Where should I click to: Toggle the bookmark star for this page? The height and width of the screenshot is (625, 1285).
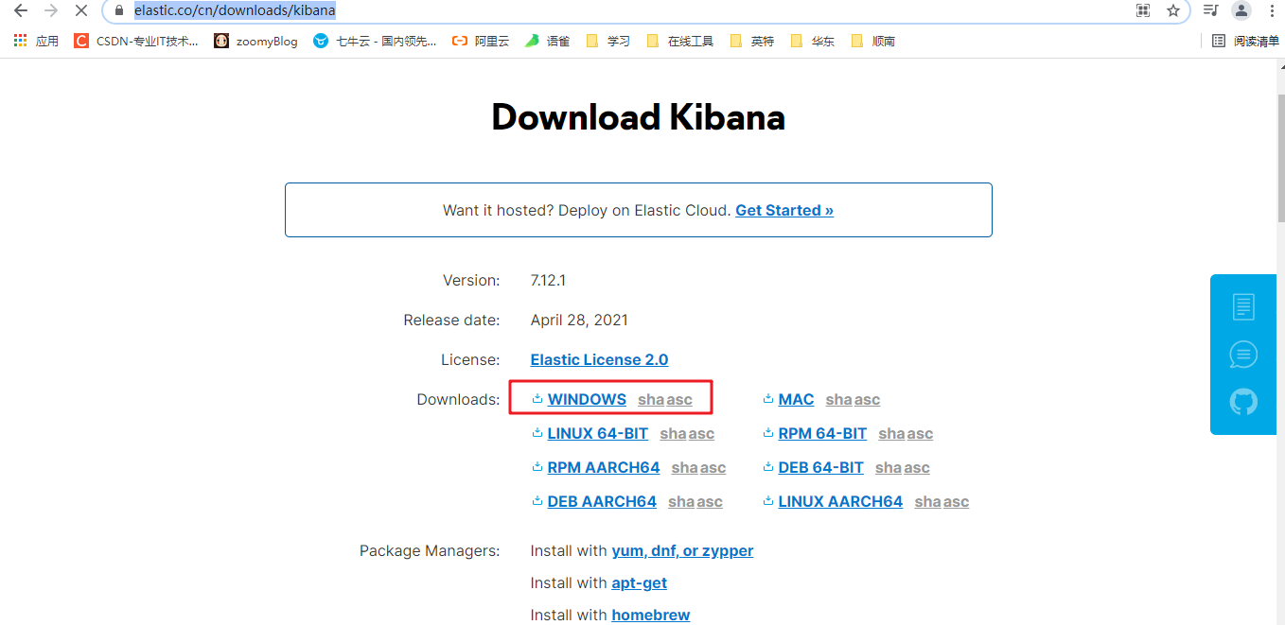[1173, 10]
